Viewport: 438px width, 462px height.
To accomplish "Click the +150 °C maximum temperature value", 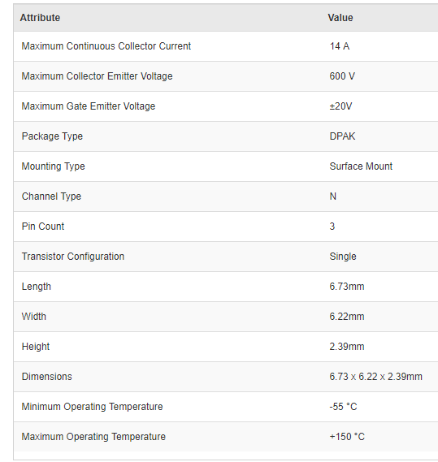I will click(347, 437).
